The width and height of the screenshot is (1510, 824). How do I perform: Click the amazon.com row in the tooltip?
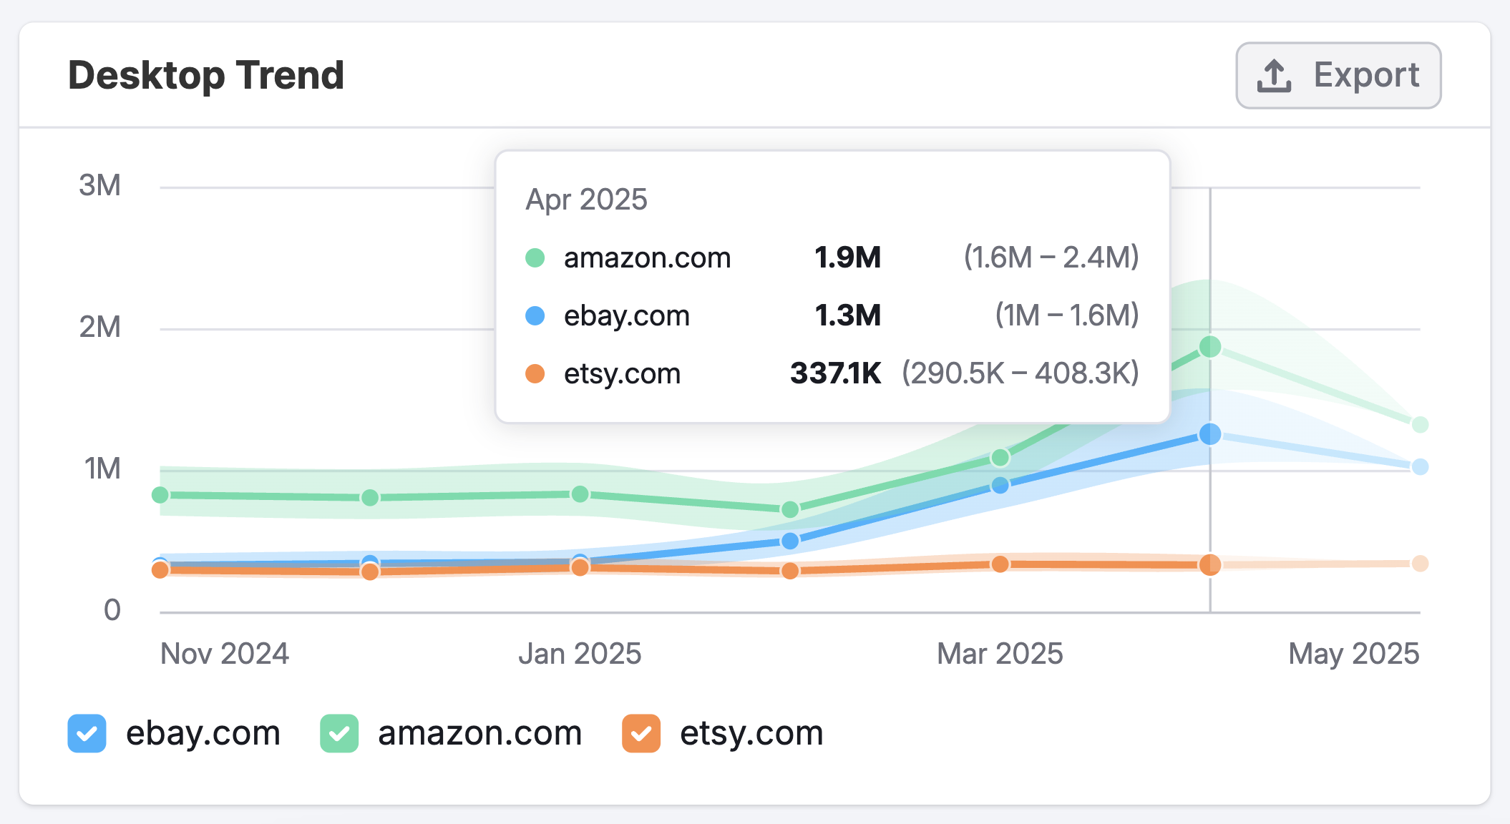(x=648, y=257)
